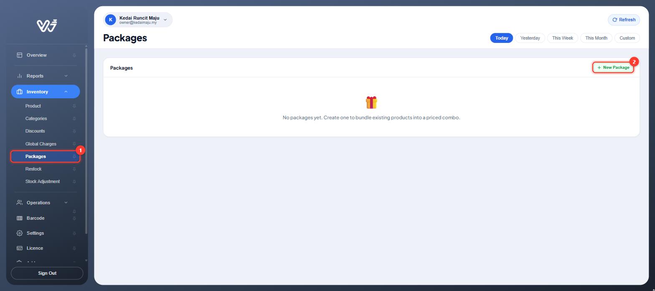Click the 'No packages yet' message
Screen dimensions: 655x291
pos(371,118)
